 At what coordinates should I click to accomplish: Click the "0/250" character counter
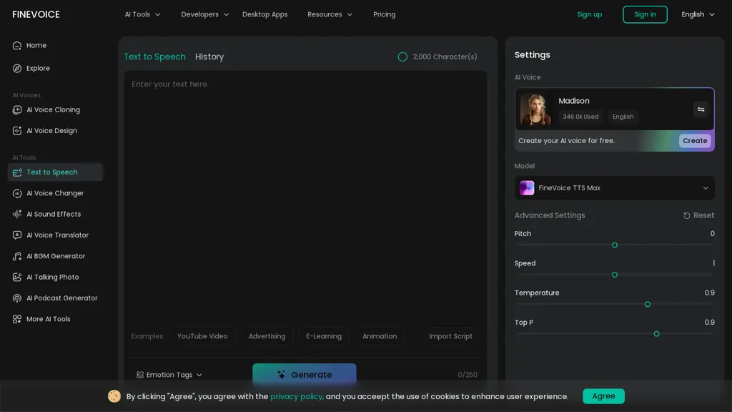tap(468, 375)
